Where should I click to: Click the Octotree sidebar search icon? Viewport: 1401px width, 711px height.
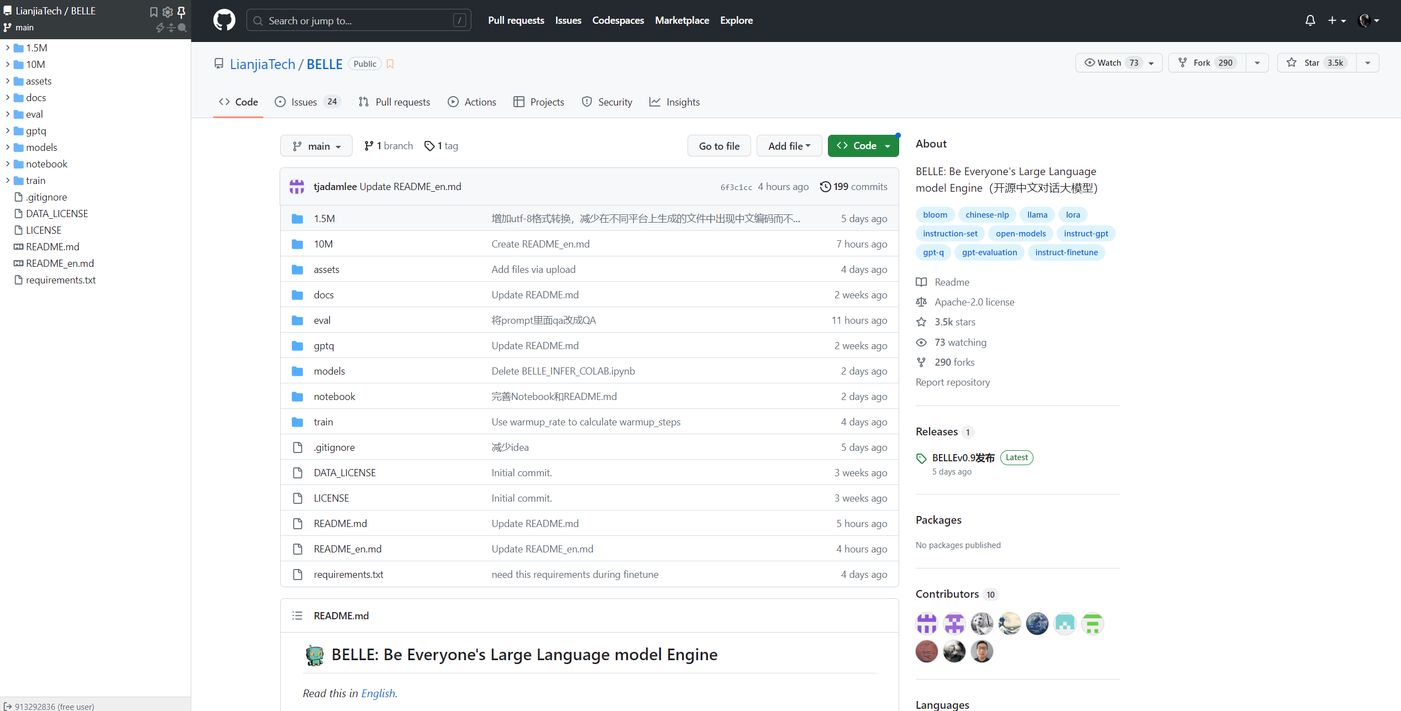[x=182, y=27]
